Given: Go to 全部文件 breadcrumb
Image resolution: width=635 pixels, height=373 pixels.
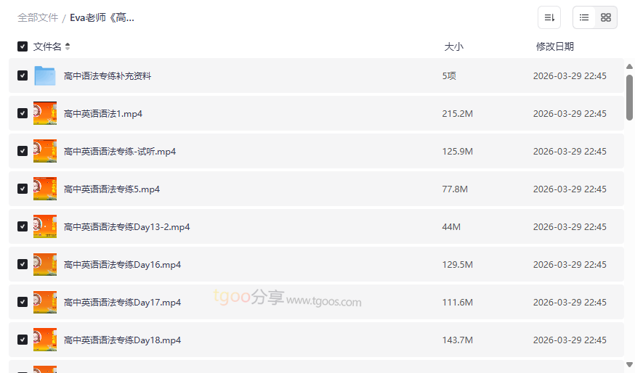Looking at the screenshot, I should [38, 17].
